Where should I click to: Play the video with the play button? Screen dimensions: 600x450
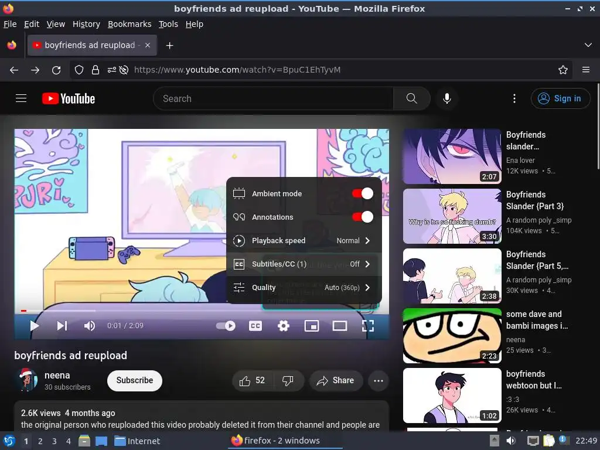click(x=34, y=326)
